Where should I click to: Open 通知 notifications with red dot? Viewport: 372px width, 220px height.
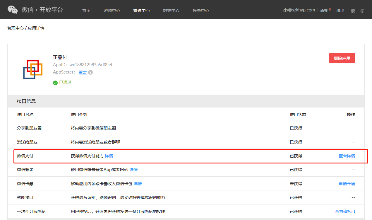[325, 10]
